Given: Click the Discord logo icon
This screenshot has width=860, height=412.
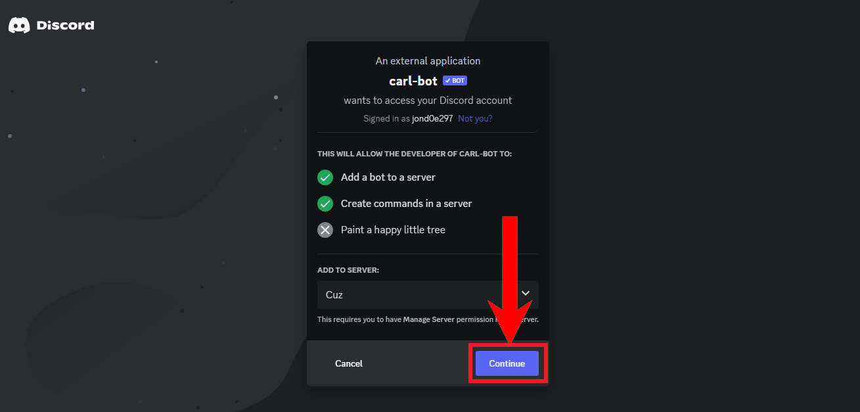Looking at the screenshot, I should [19, 26].
